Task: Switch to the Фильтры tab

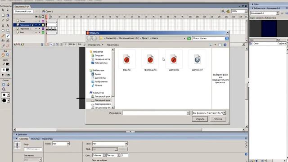Action: [x=35, y=139]
